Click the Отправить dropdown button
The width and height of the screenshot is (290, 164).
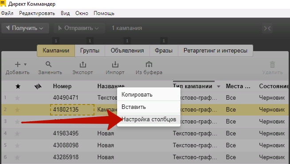click(x=79, y=28)
